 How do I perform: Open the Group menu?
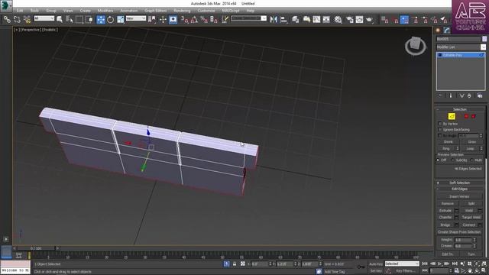coord(51,11)
